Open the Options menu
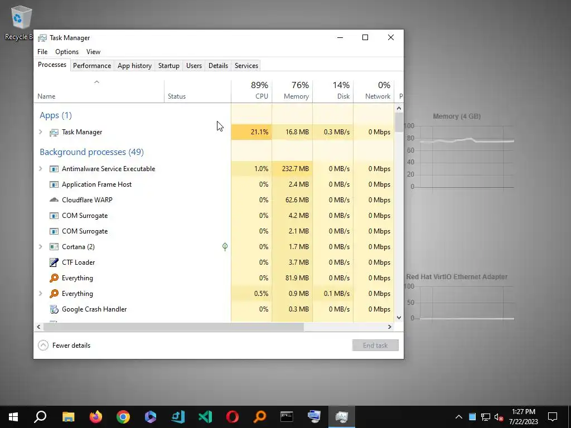This screenshot has width=571, height=428. (67, 52)
